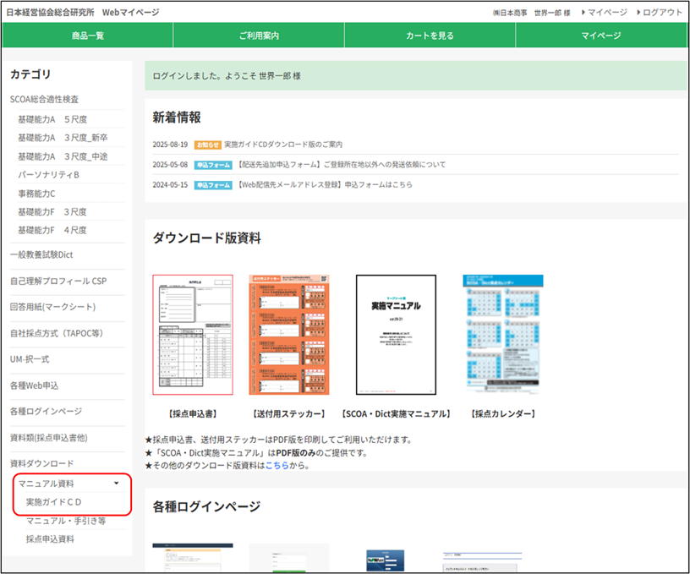Click the こちら link for other downloads
The height and width of the screenshot is (574, 690).
[277, 465]
